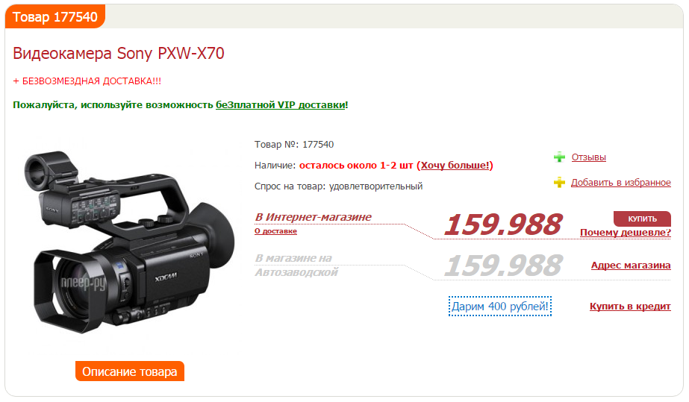Open the Отзывы reviews link

tap(588, 157)
